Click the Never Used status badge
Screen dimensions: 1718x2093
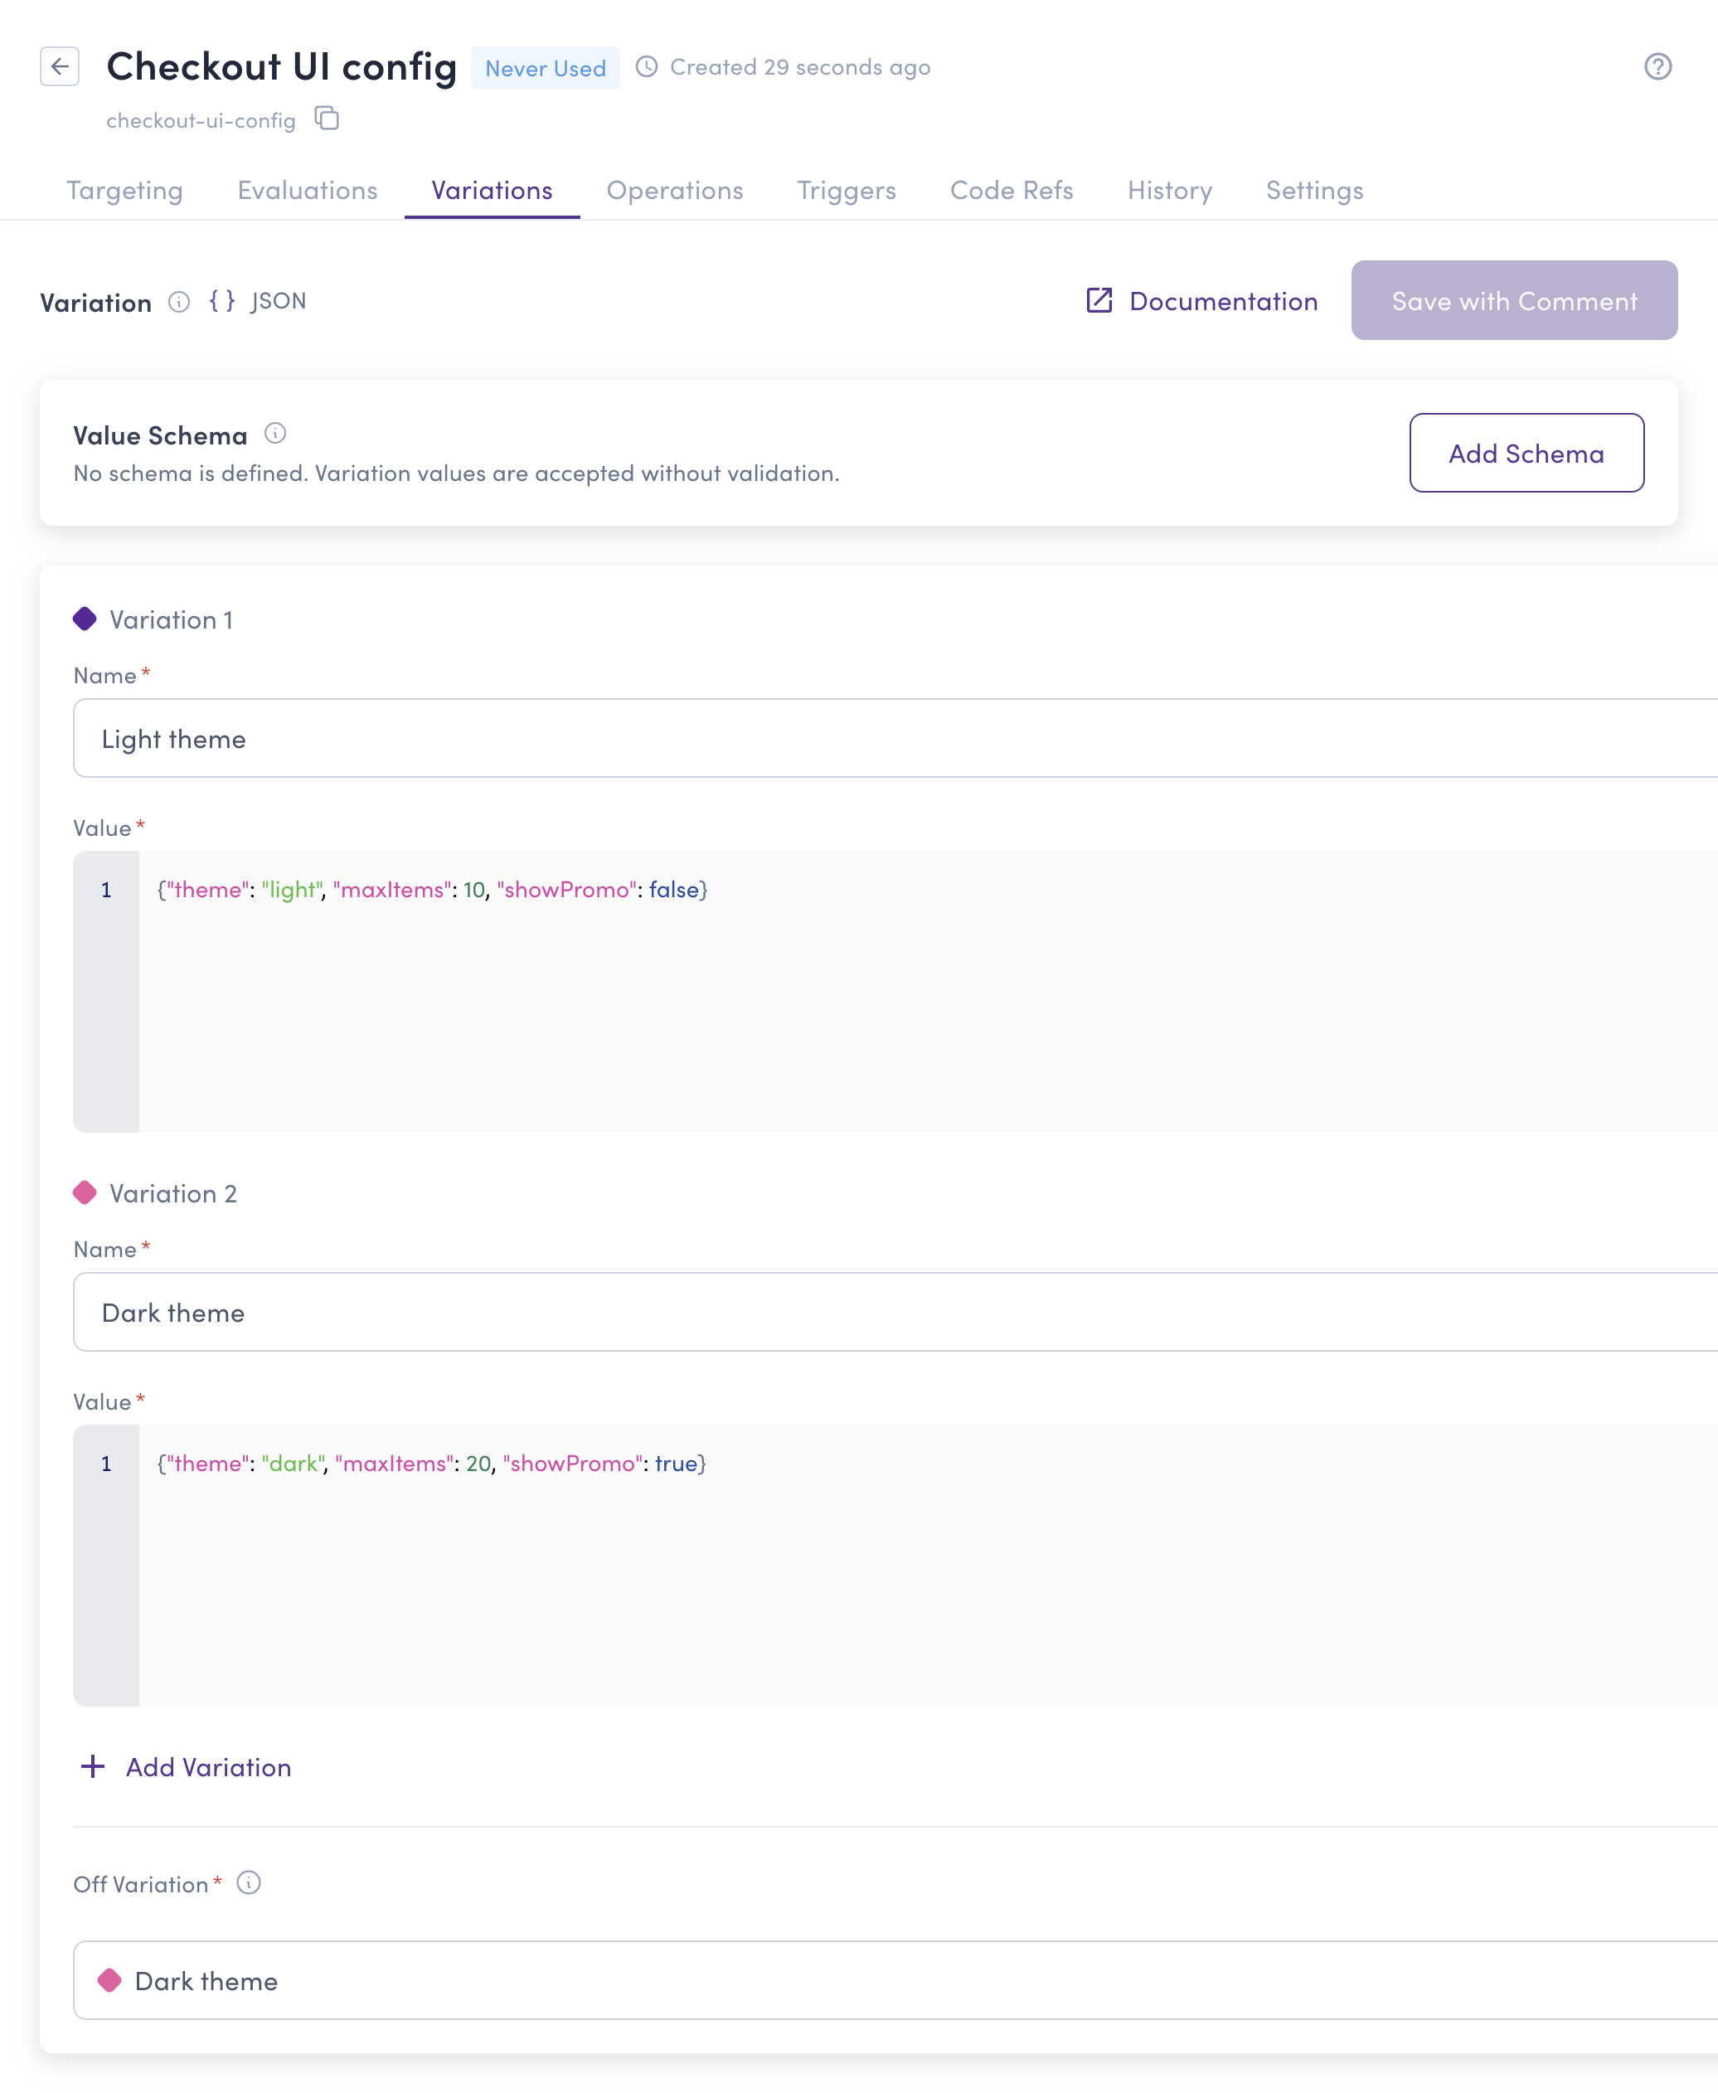(546, 68)
